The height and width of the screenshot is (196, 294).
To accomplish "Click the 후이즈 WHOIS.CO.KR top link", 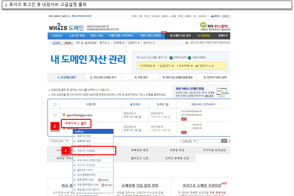I will point(81,16).
